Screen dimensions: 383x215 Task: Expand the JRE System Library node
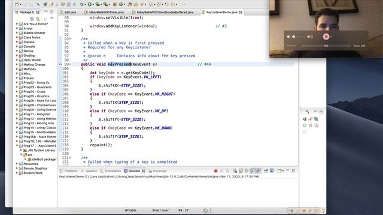21,150
